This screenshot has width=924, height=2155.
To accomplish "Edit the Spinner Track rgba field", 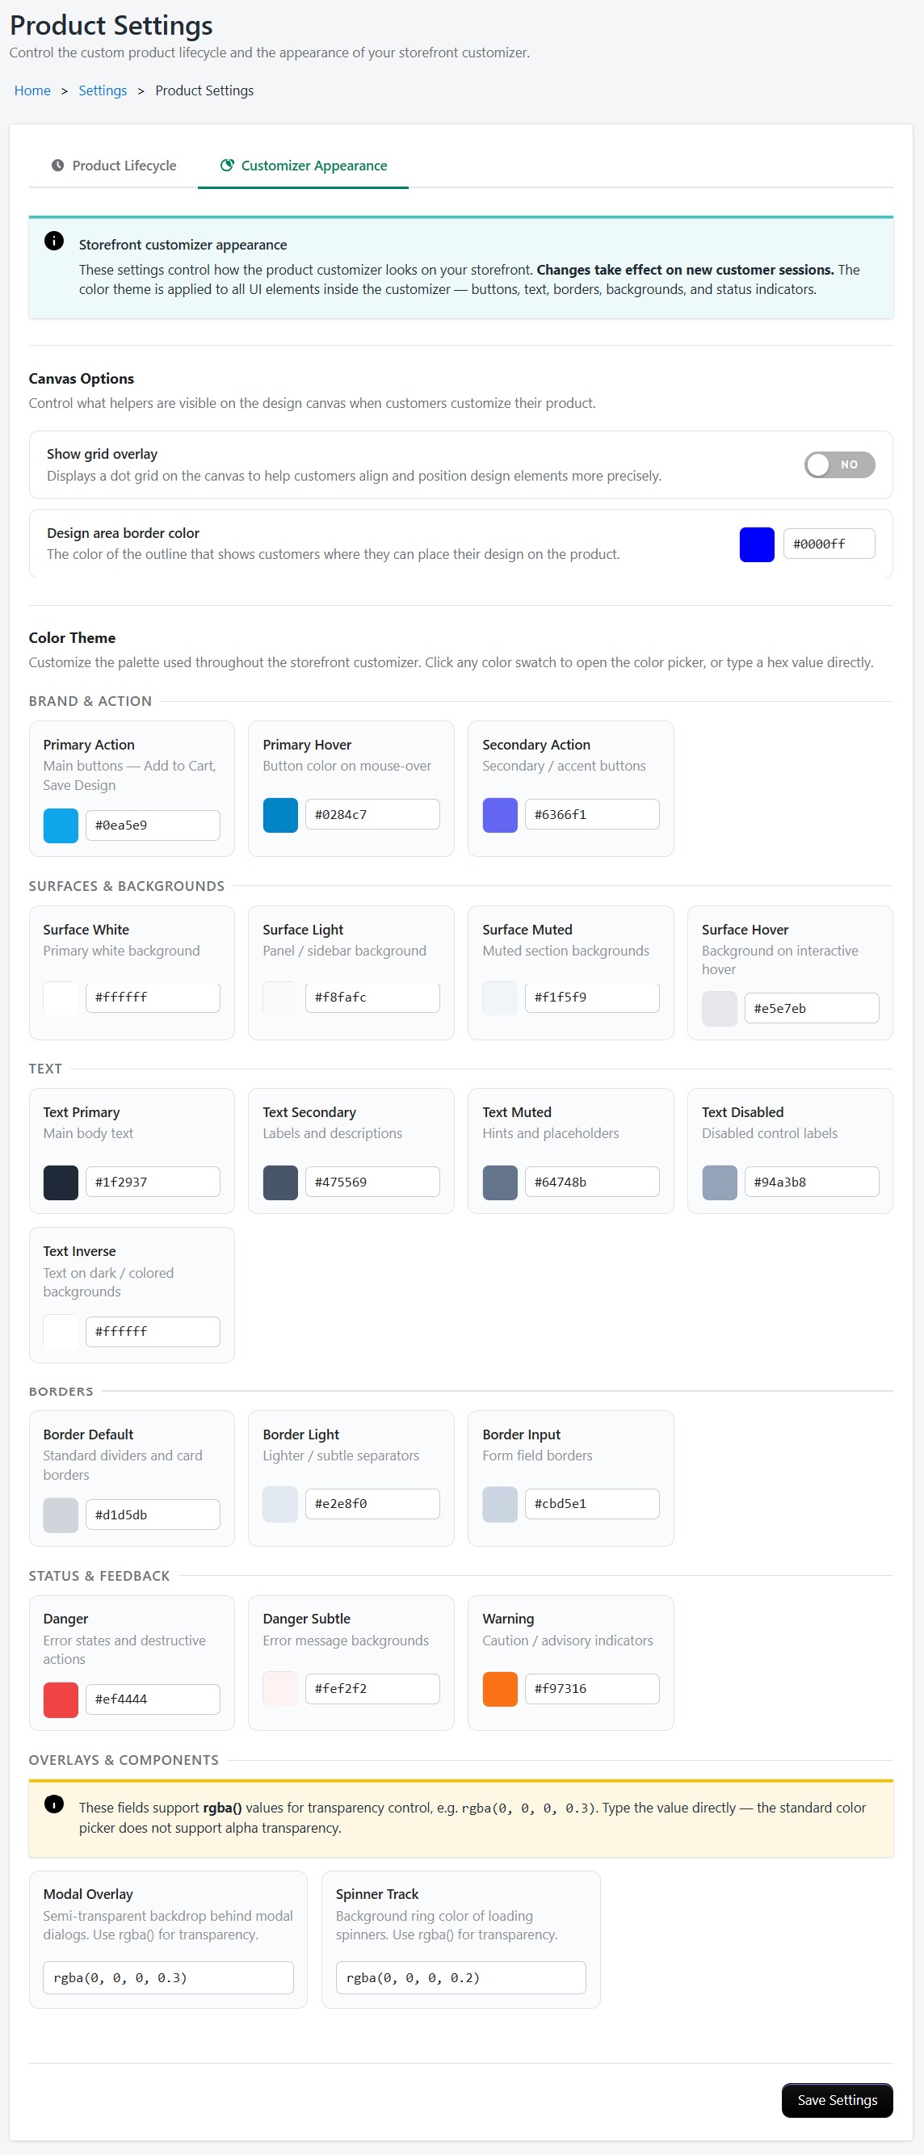I will click(460, 1977).
